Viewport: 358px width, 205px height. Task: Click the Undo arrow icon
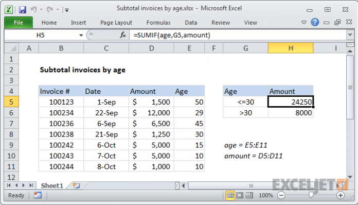[x=33, y=9]
